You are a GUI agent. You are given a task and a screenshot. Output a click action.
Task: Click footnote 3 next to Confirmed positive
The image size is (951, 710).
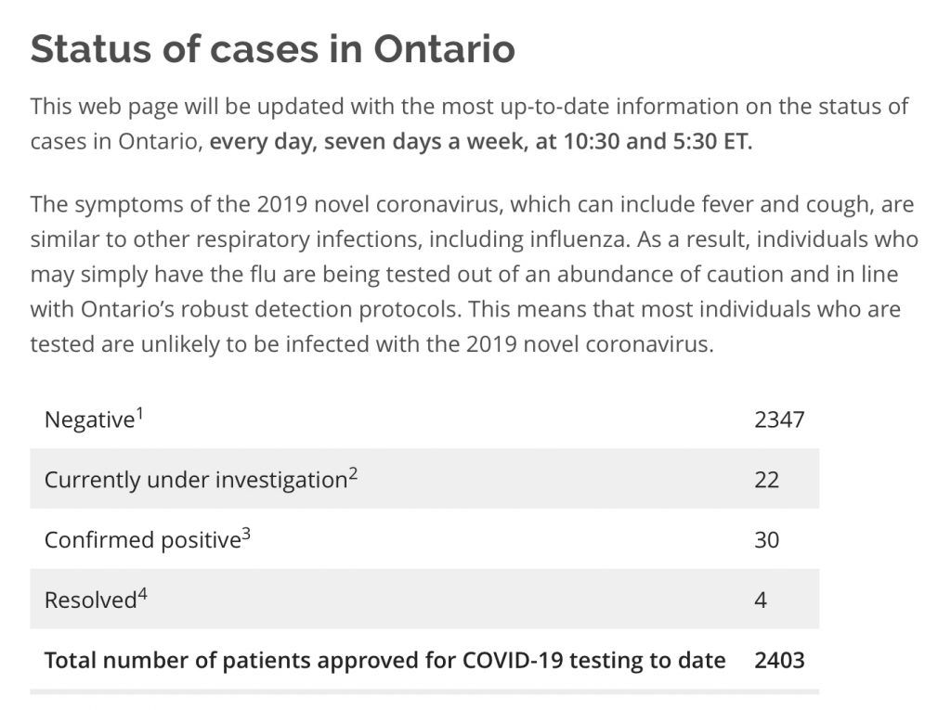tap(246, 535)
